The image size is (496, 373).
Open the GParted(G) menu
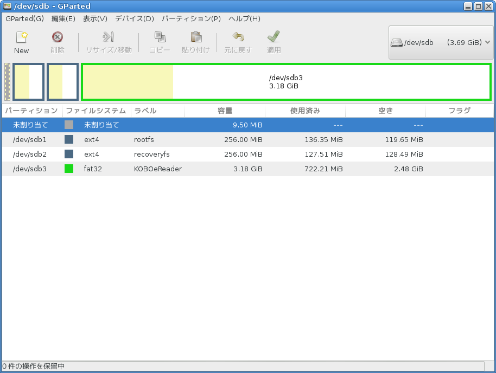[x=24, y=18]
